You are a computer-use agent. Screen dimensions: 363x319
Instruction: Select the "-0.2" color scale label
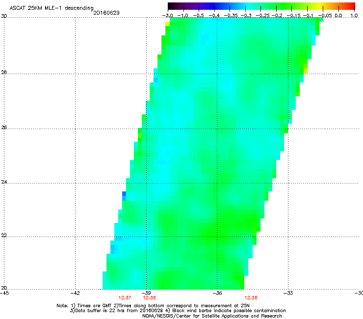(x=277, y=16)
